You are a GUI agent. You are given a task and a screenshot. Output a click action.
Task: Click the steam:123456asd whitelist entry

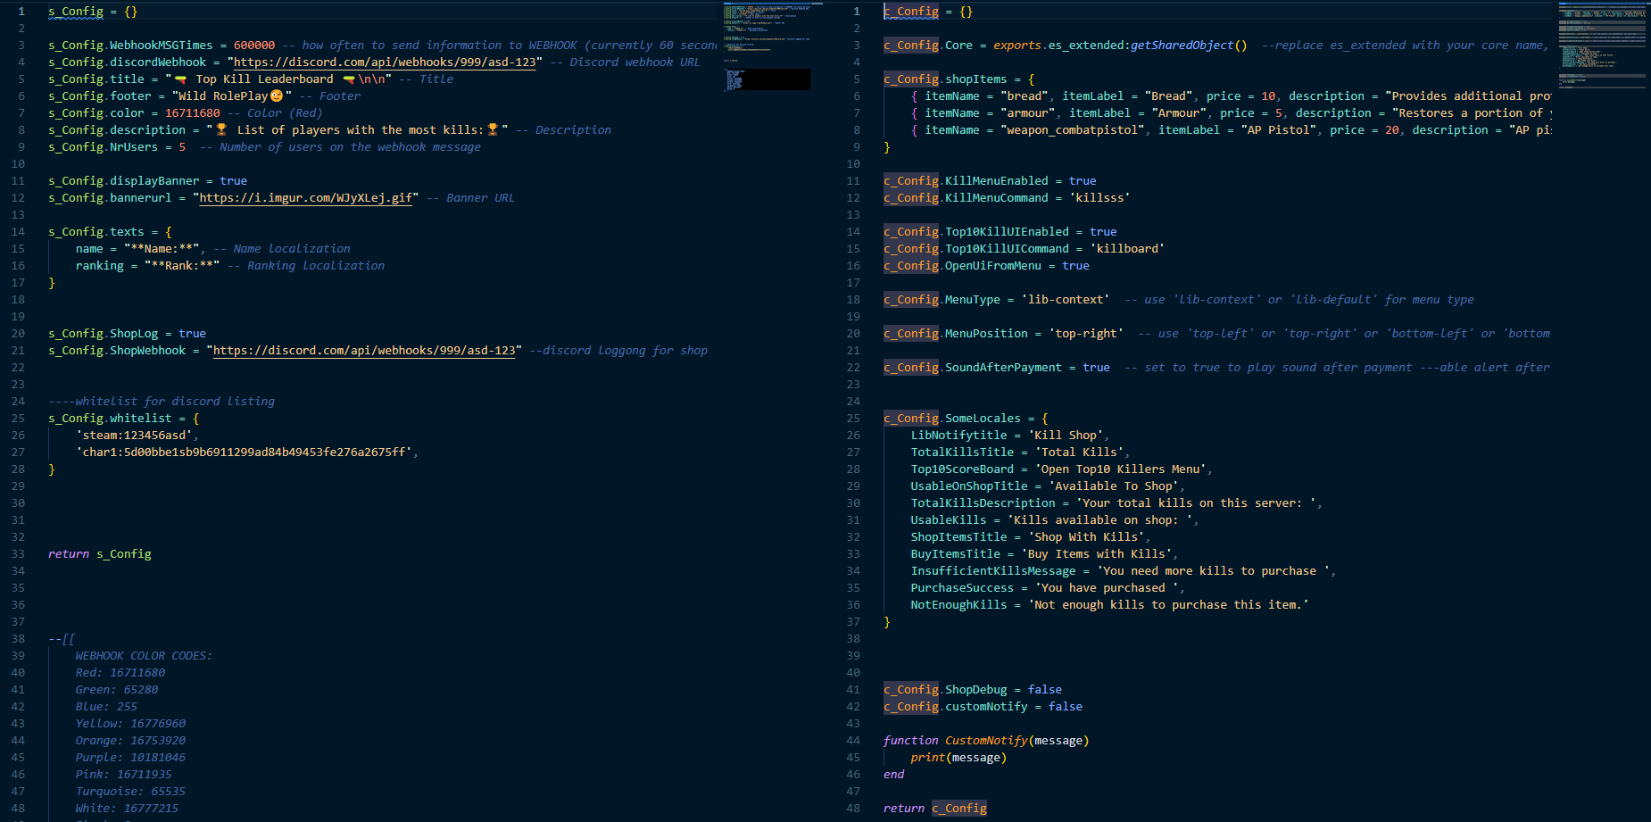(134, 435)
